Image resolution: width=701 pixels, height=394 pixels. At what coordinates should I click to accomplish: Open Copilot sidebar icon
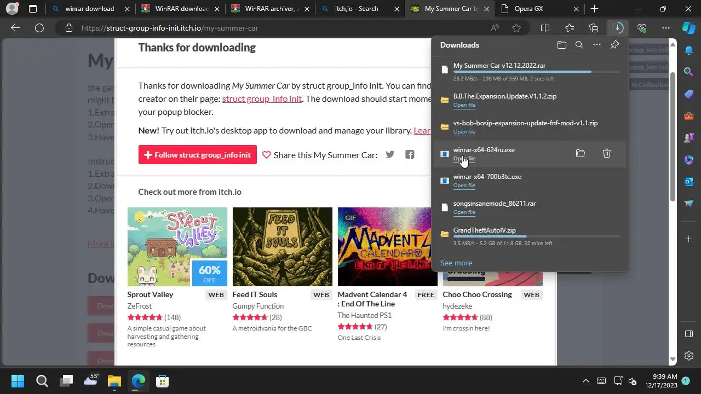tap(688, 28)
